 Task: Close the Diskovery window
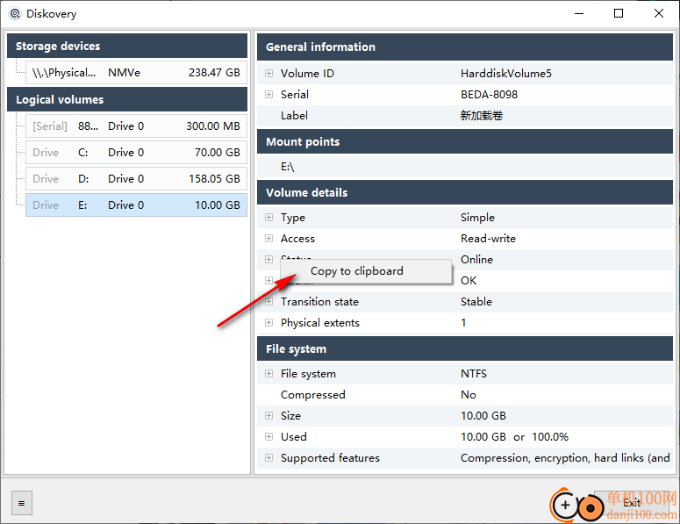point(659,13)
